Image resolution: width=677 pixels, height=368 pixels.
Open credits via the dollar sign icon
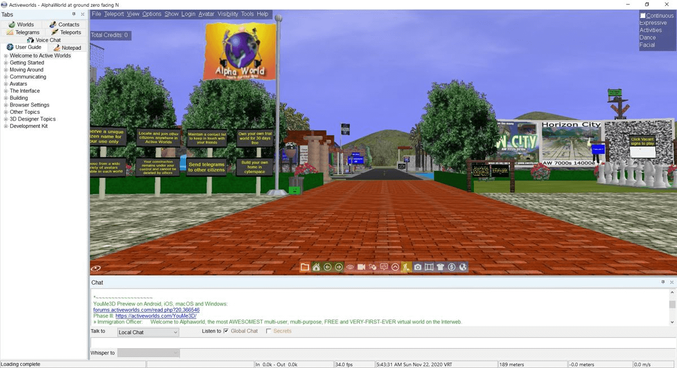pyautogui.click(x=452, y=267)
